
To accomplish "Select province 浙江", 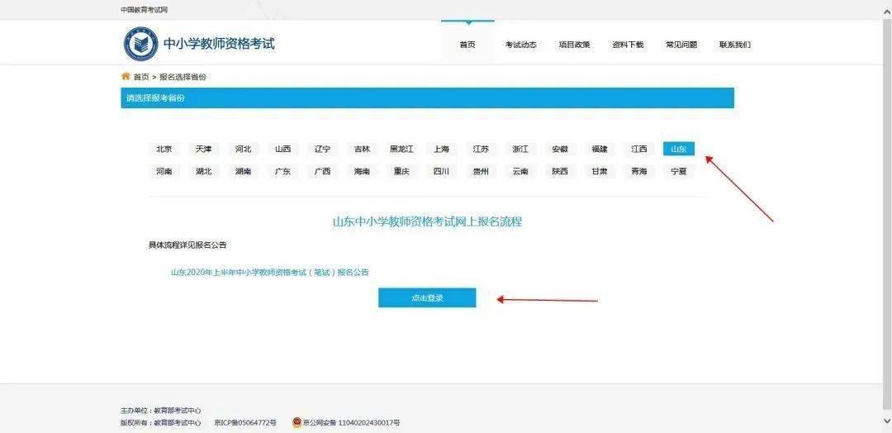I will pos(520,149).
